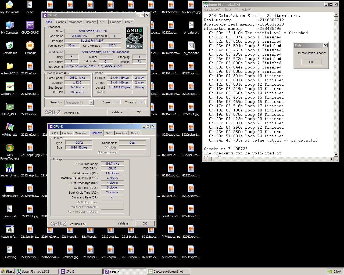The height and width of the screenshot is (275, 344).
Task: Launch the GPU-Z_ASUS desktop icon
Action: [10, 109]
